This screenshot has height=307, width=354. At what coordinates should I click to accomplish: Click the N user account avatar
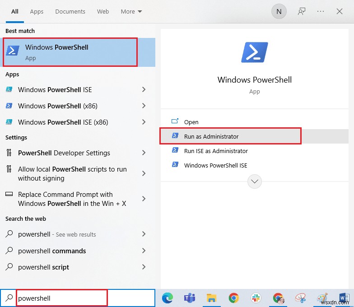tap(279, 11)
